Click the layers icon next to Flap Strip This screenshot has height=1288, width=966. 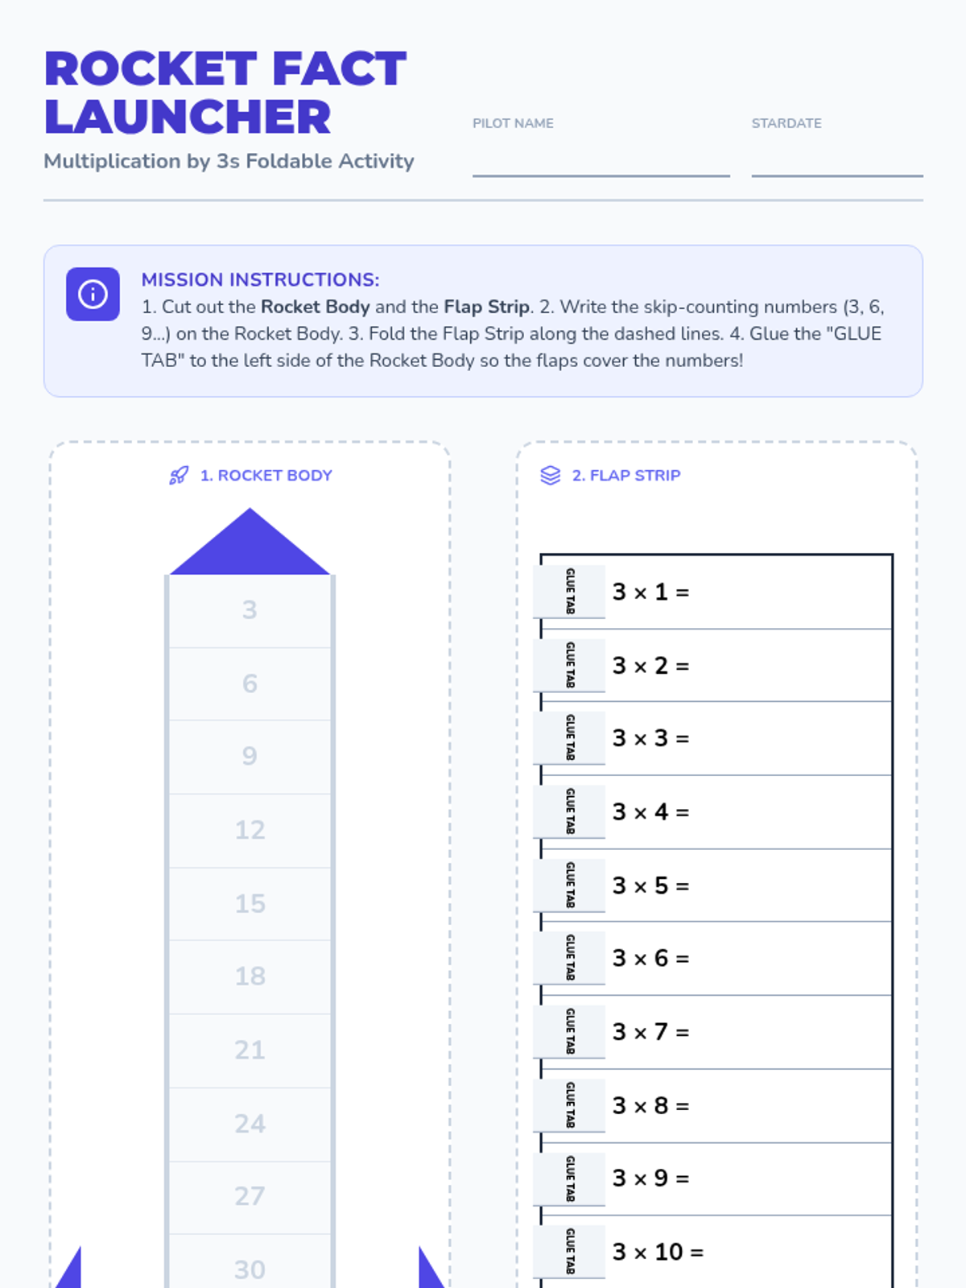(551, 476)
